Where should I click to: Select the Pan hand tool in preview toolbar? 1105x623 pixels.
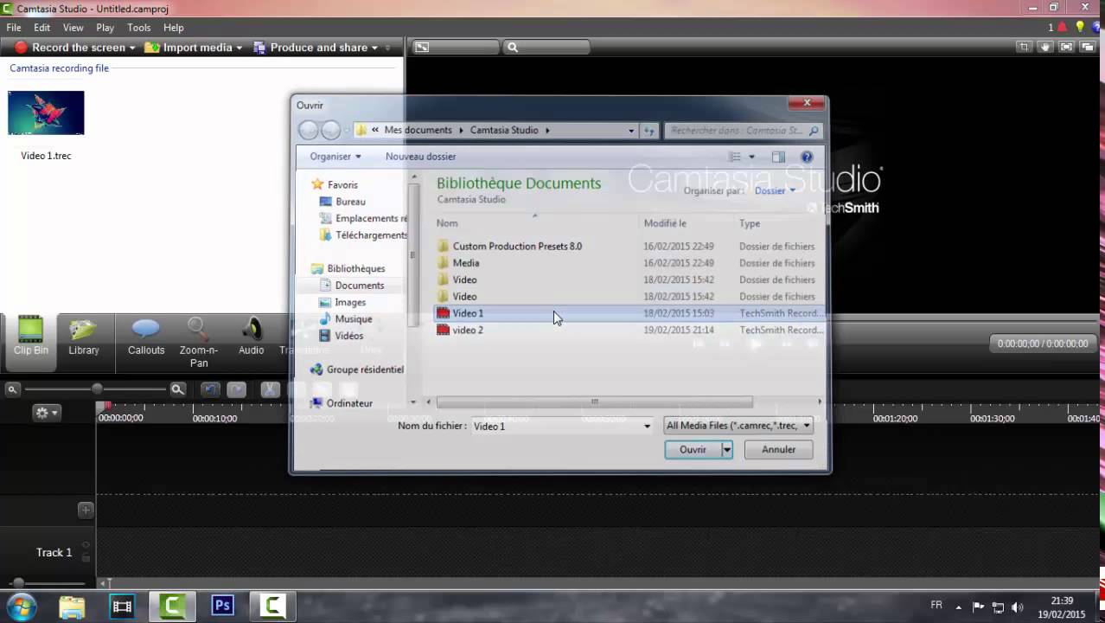click(1045, 48)
